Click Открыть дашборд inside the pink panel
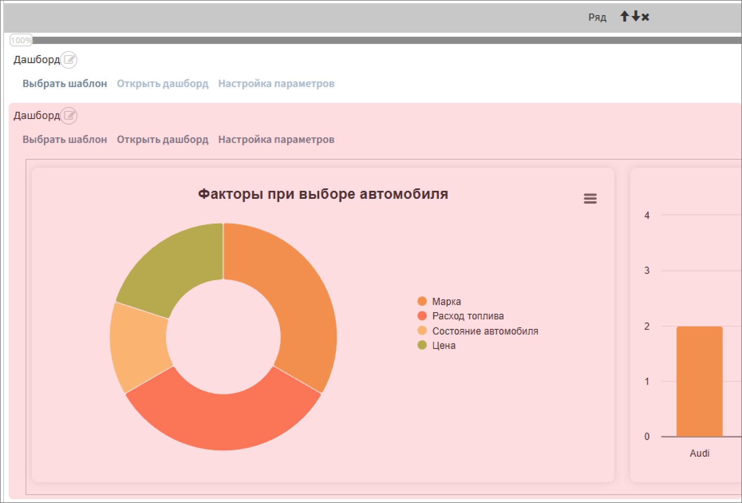This screenshot has height=503, width=742. (162, 140)
